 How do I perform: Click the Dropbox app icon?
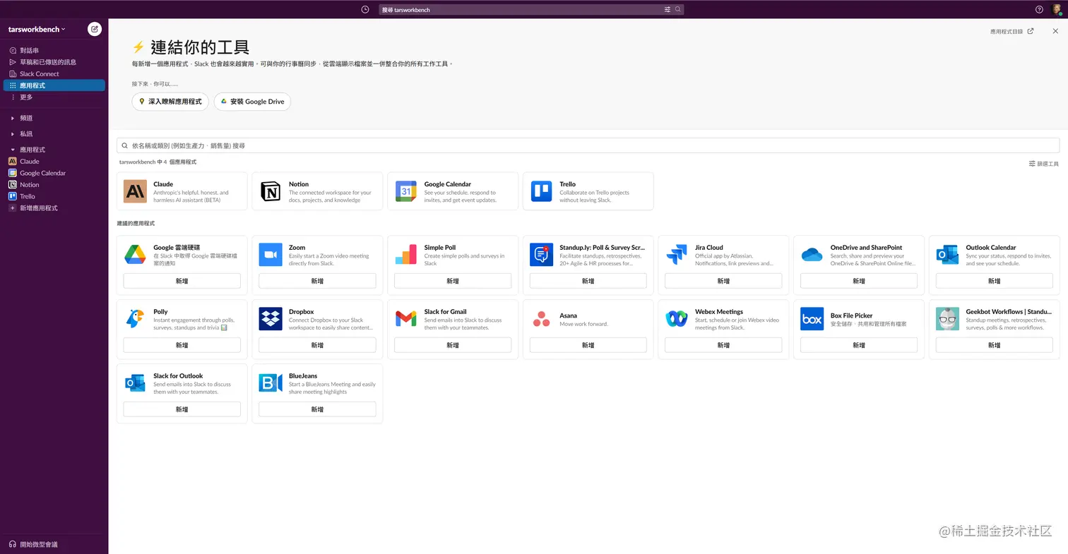[271, 319]
